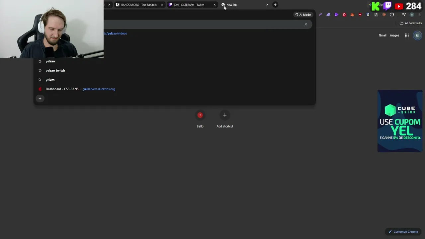Open the MetaMask fox extension

coord(352,15)
